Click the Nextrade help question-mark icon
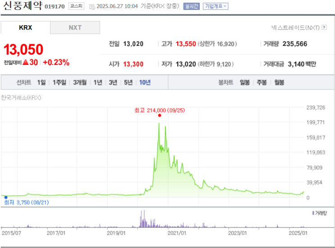This screenshot has width=335, height=248. [324, 28]
